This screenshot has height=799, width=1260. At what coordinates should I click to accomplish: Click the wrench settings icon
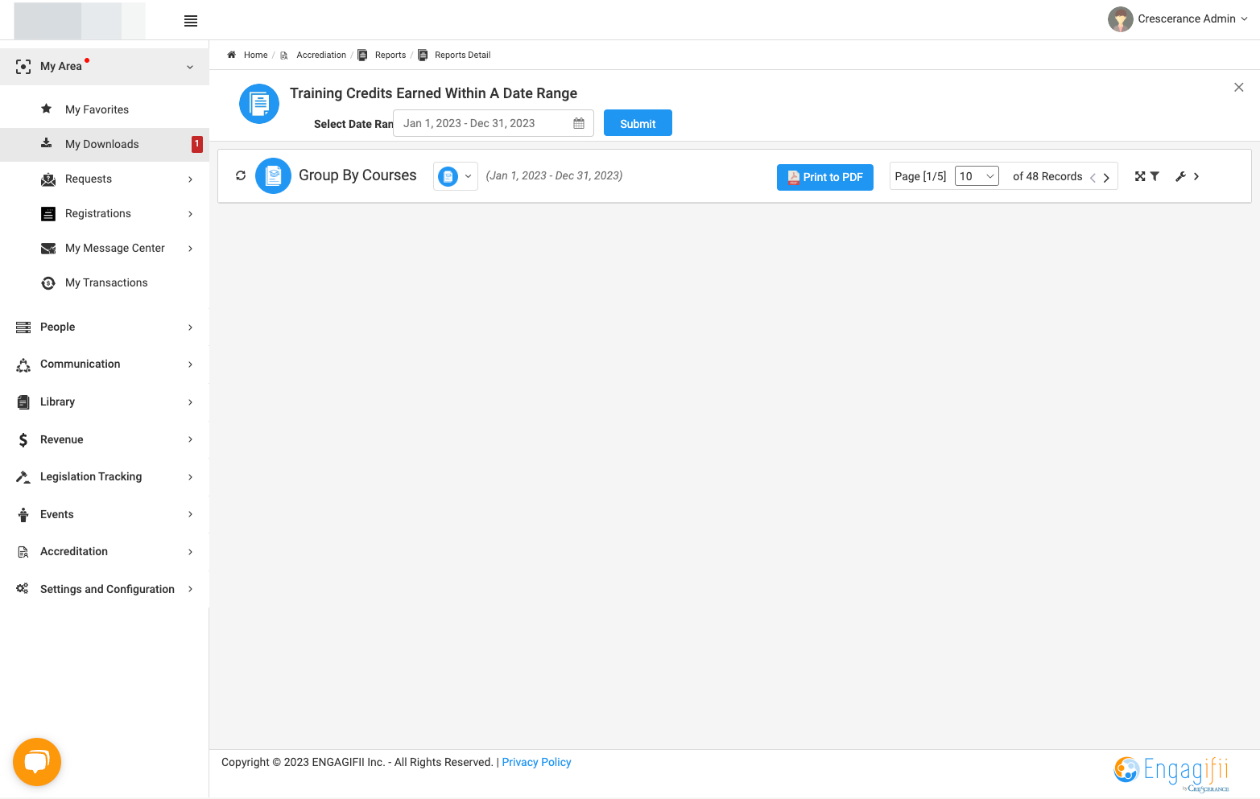(x=1180, y=176)
